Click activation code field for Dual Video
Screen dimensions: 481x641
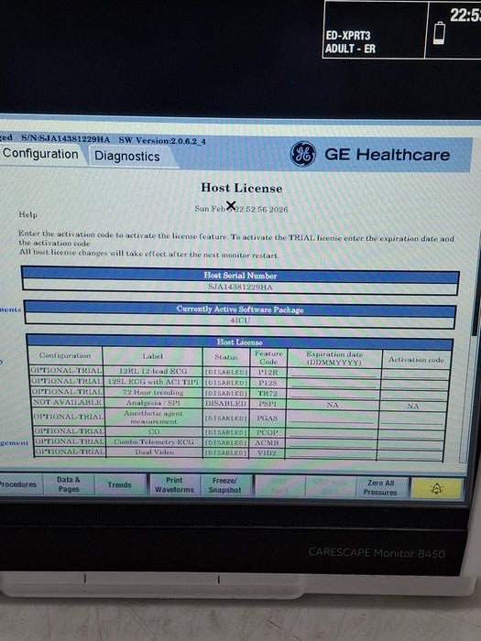coord(410,454)
